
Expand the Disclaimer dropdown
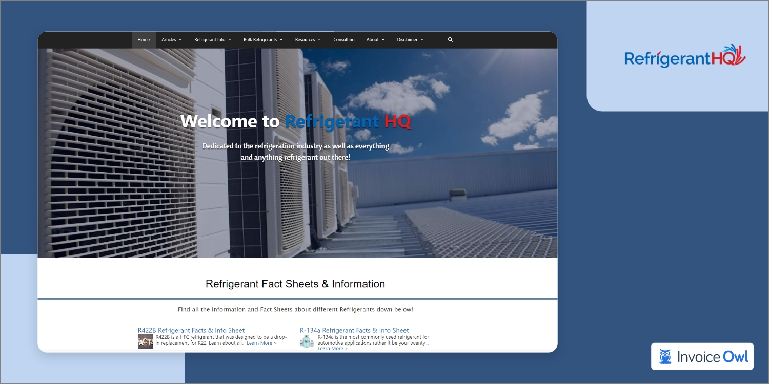click(410, 40)
